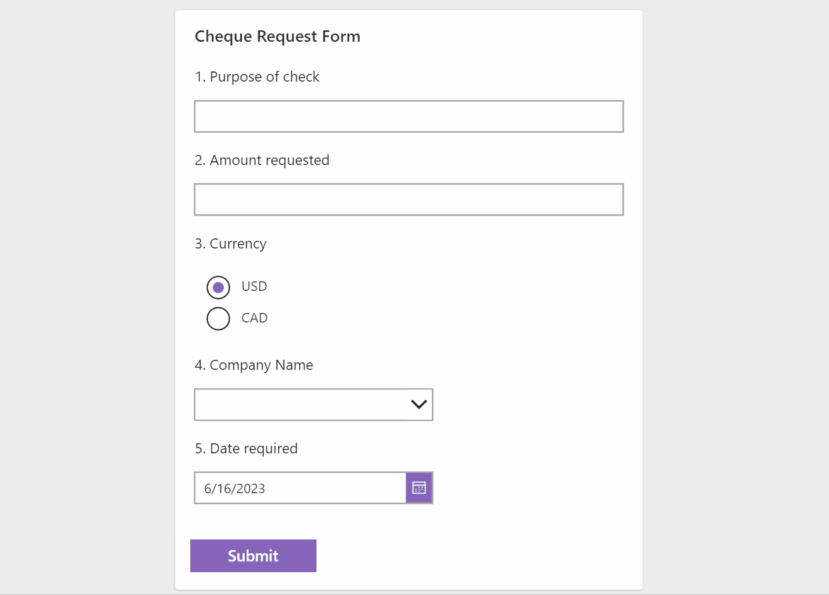This screenshot has height=595, width=829.
Task: Select the CAD currency radio button
Action: pos(218,318)
